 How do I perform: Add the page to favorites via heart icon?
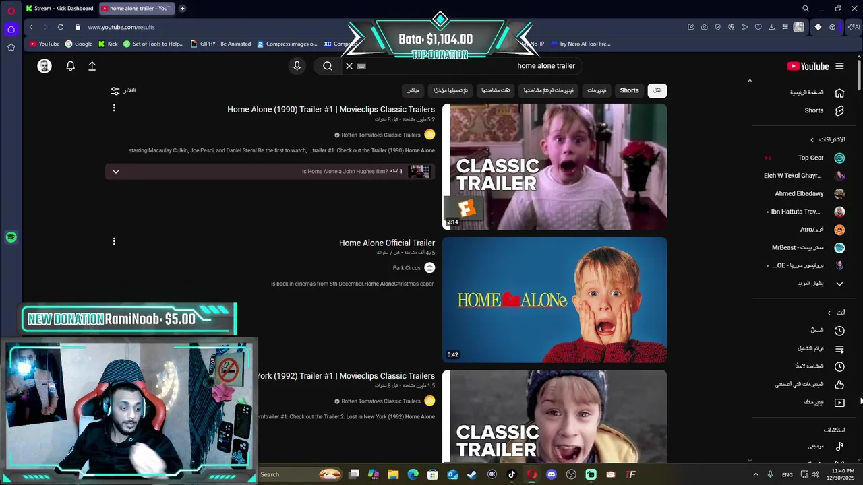point(758,27)
